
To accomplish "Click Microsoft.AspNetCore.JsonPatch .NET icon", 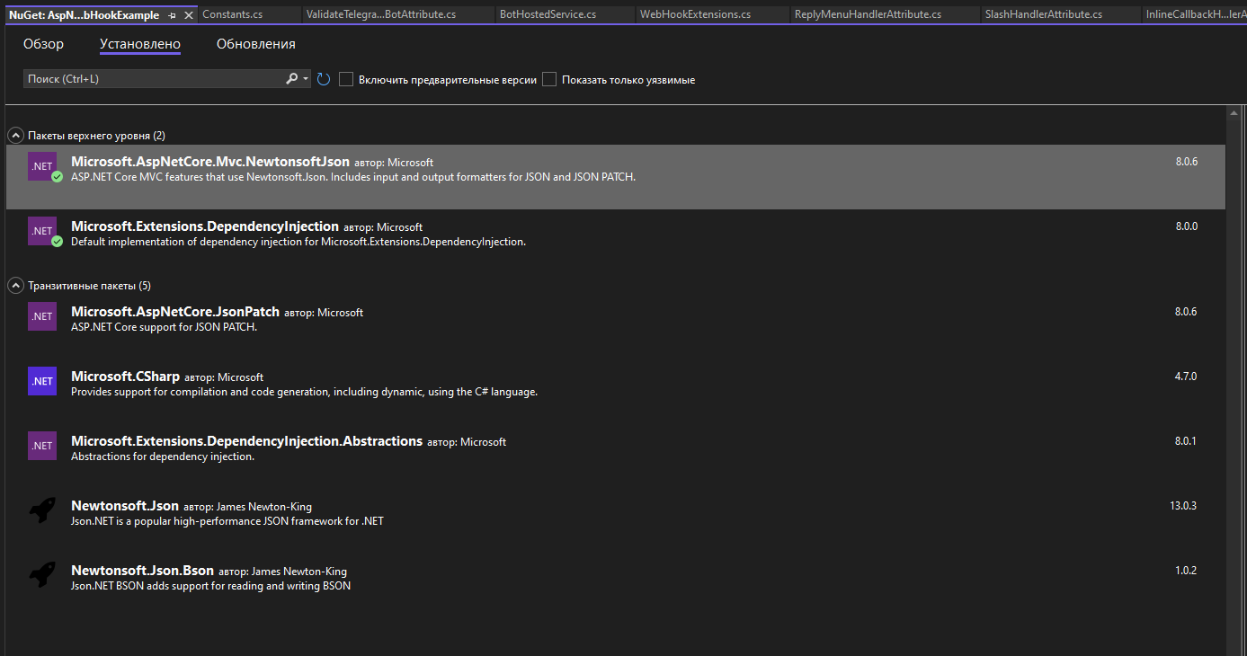I will pos(42,316).
